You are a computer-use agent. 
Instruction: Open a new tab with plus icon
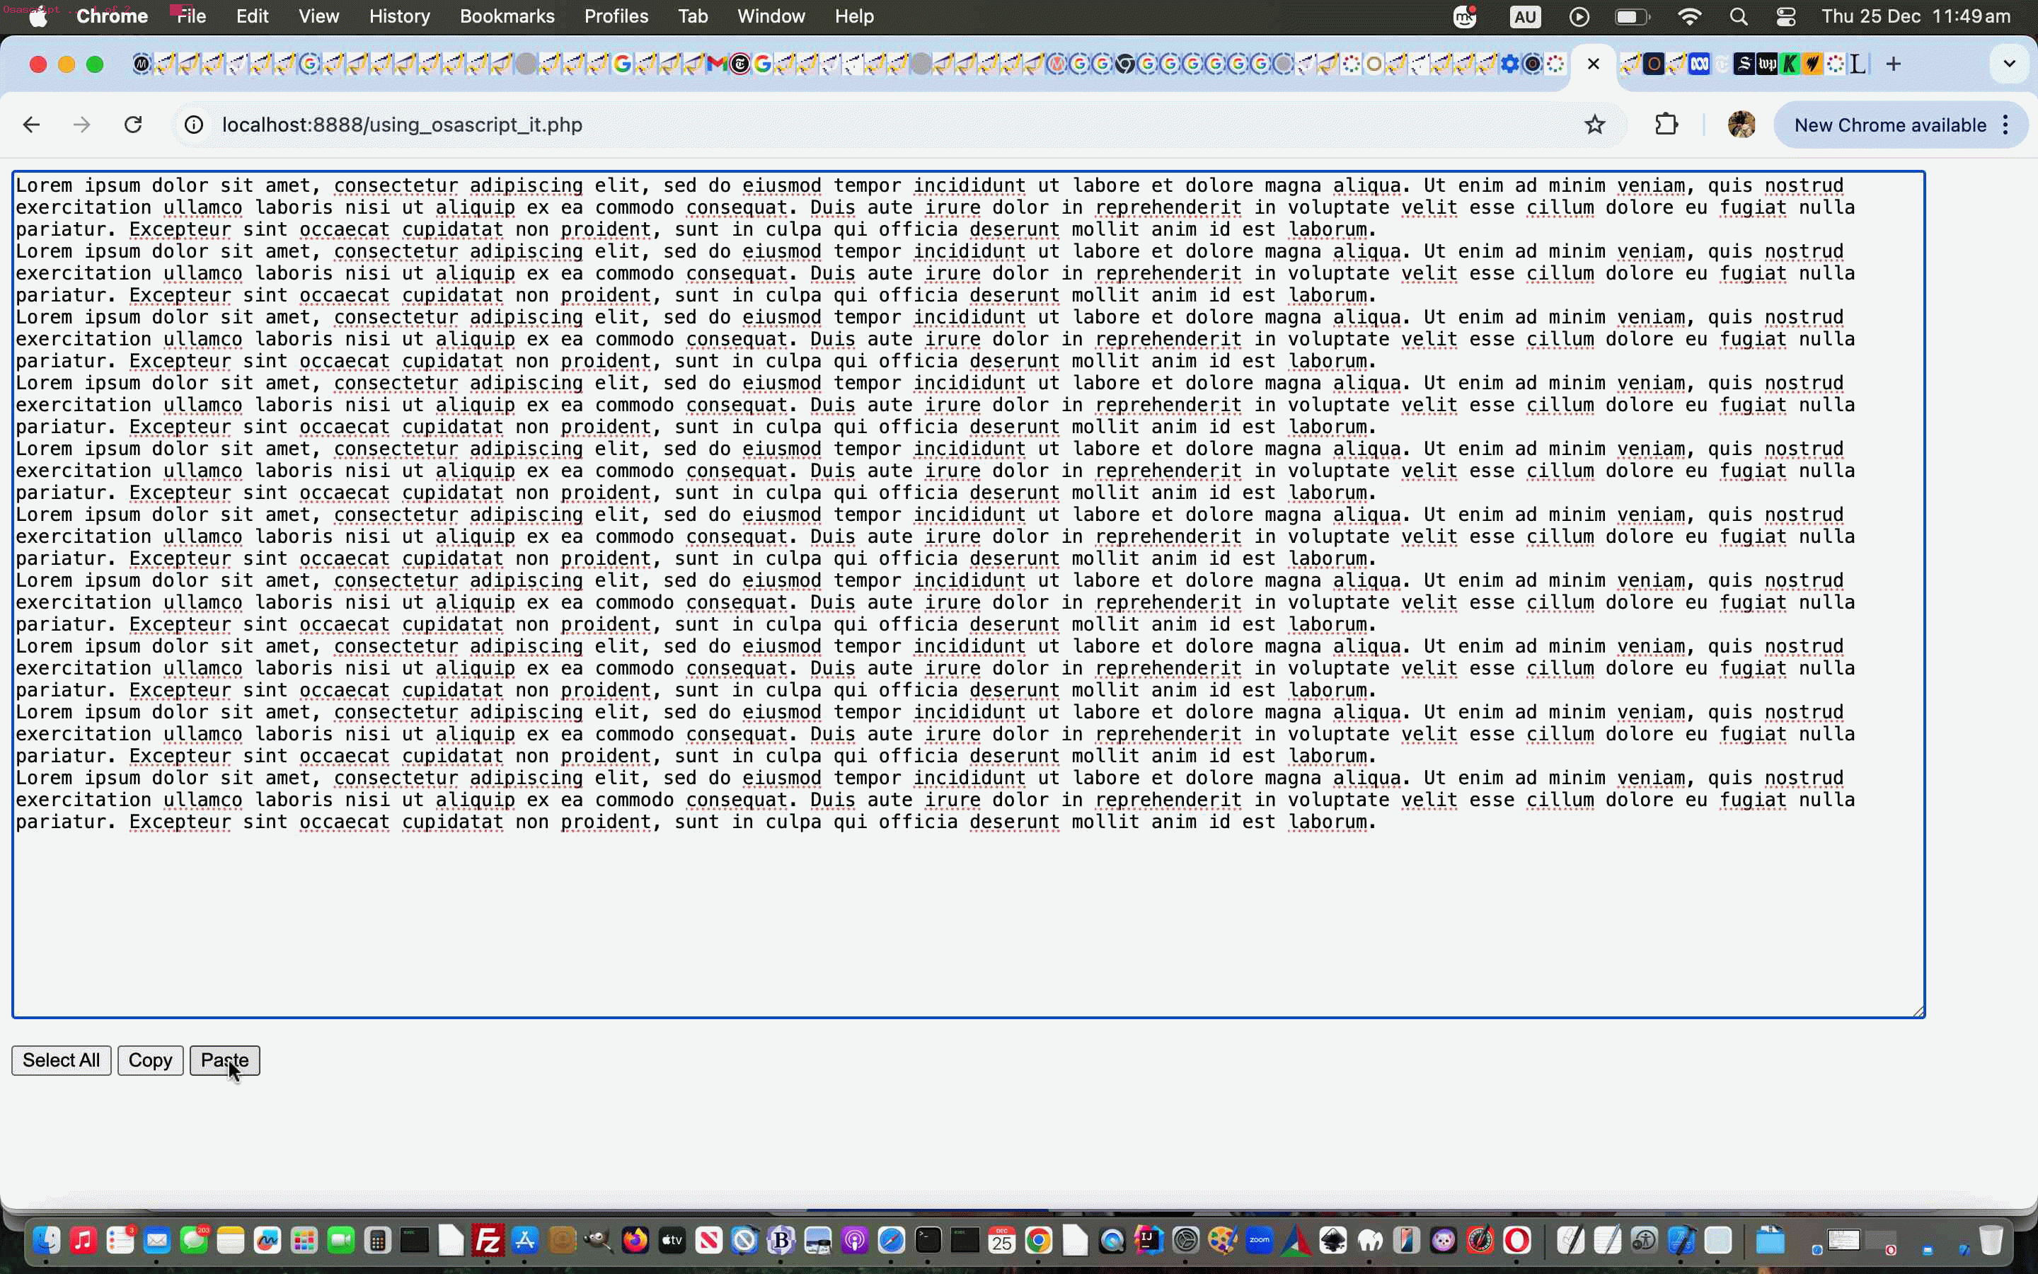click(x=1893, y=64)
